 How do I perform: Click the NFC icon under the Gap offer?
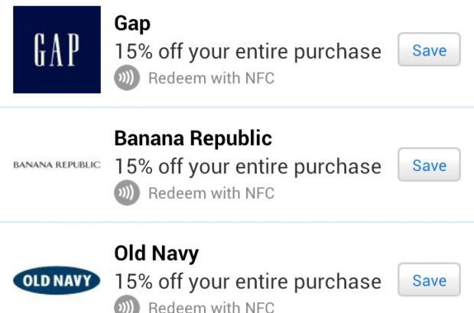tap(127, 78)
